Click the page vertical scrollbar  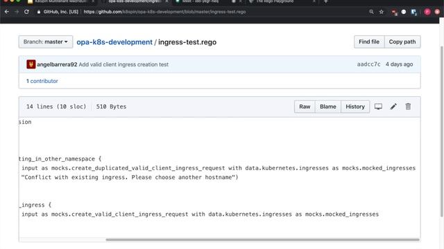(442, 131)
